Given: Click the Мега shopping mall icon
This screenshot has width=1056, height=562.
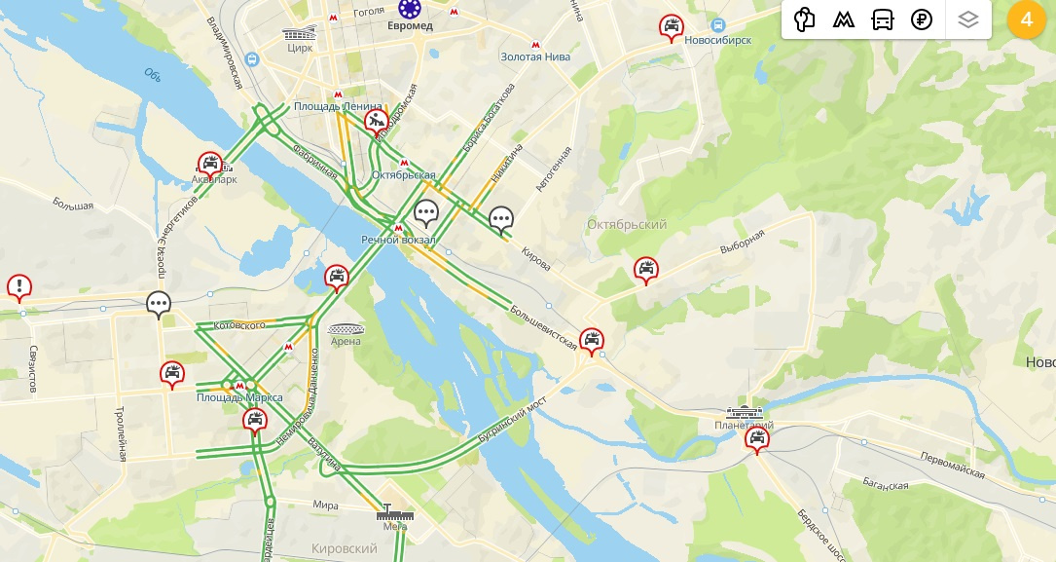Looking at the screenshot, I should tap(394, 514).
